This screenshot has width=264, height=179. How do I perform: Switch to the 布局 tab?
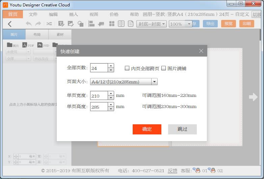pyautogui.click(x=37, y=34)
